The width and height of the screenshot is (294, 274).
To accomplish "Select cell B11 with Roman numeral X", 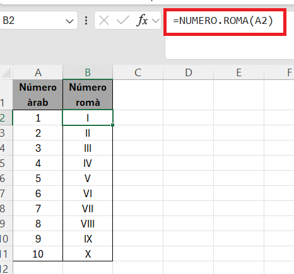I will pos(88,254).
